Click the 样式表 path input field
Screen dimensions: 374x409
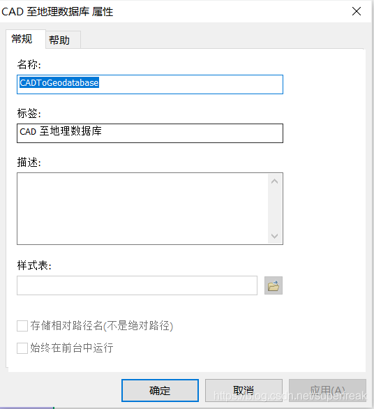[137, 285]
